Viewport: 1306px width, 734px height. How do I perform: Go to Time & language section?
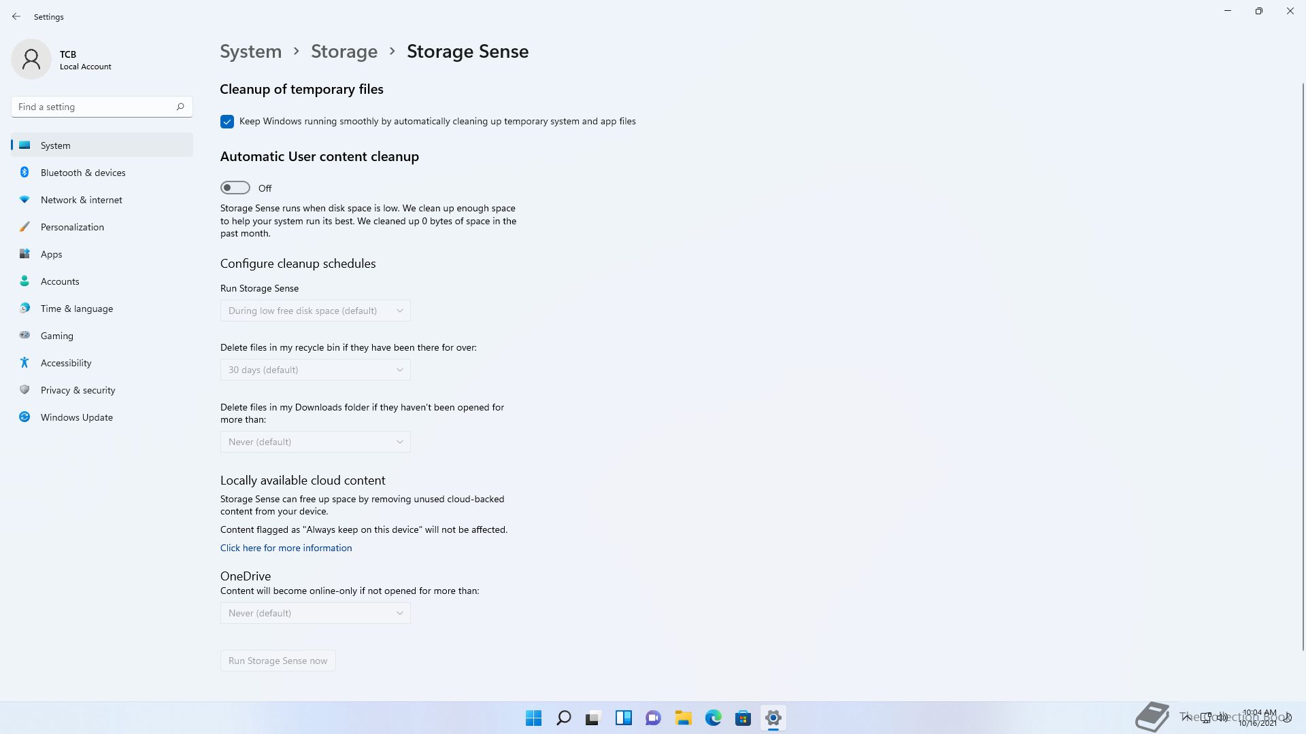click(76, 309)
